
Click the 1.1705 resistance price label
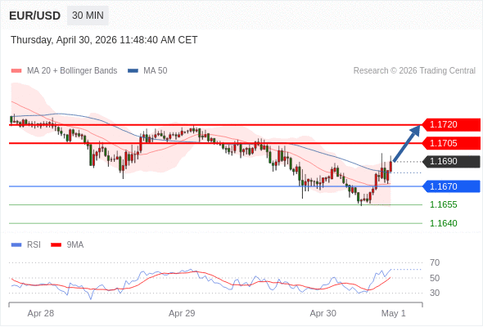pyautogui.click(x=450, y=143)
